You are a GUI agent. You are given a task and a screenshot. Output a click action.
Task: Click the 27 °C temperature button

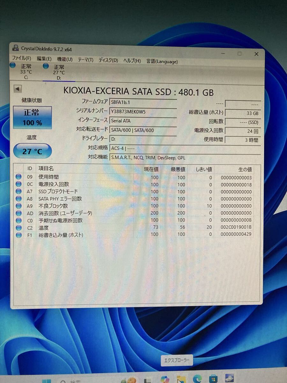tap(32, 151)
